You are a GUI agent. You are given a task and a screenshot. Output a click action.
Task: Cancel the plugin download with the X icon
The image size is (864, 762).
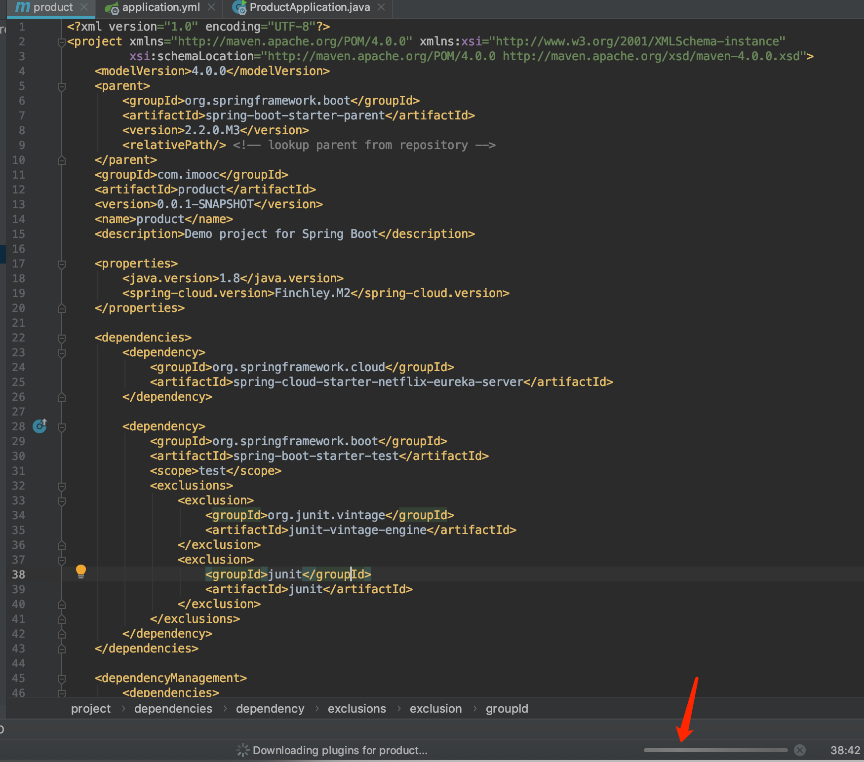800,750
